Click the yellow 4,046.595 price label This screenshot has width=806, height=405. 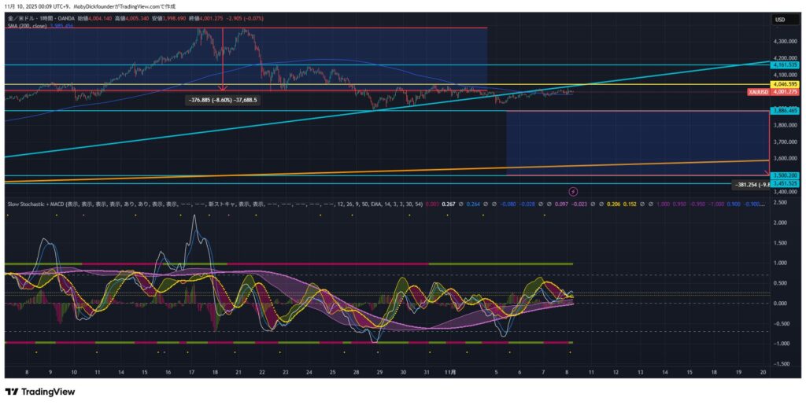[x=786, y=83]
